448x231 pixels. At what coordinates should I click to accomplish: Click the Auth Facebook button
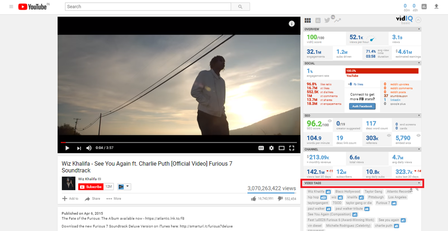tap(362, 106)
